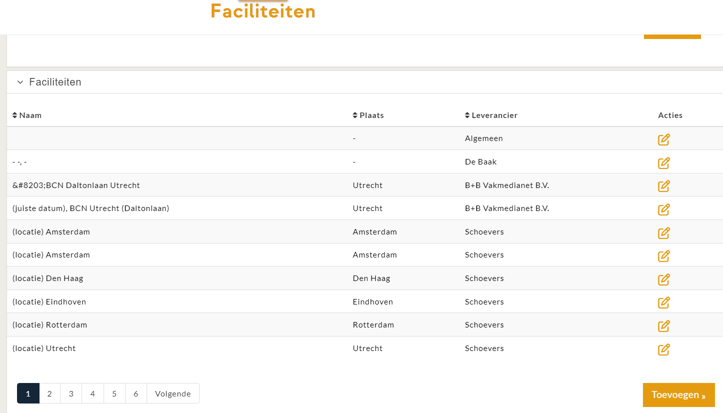Edit the Algemeen facility row
723x413 pixels.
(x=663, y=139)
